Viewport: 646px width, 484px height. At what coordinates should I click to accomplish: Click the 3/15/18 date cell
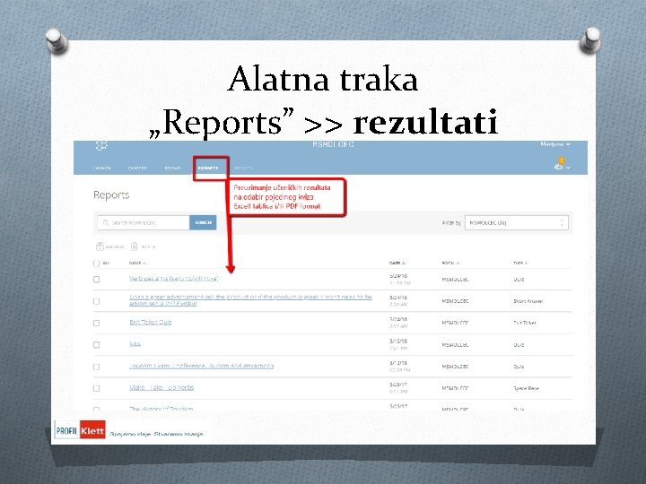[398, 341]
